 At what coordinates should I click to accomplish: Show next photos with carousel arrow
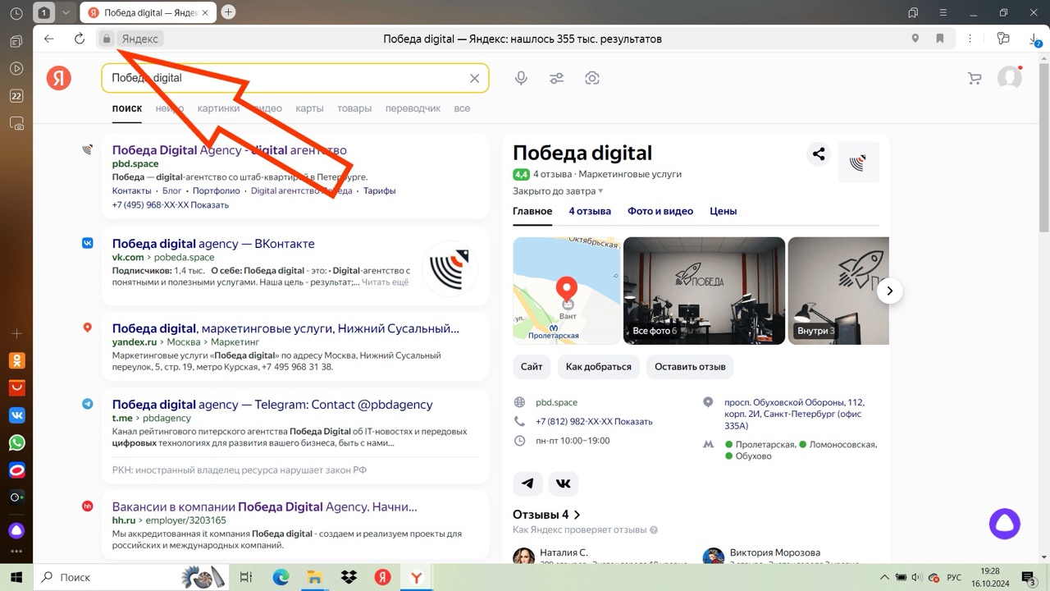(889, 291)
